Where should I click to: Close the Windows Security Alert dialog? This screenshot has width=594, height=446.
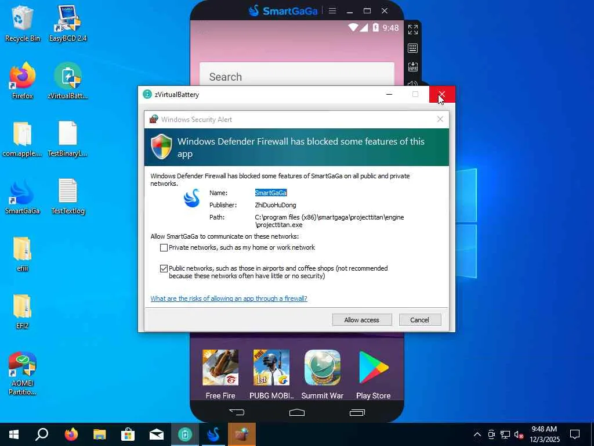click(440, 120)
